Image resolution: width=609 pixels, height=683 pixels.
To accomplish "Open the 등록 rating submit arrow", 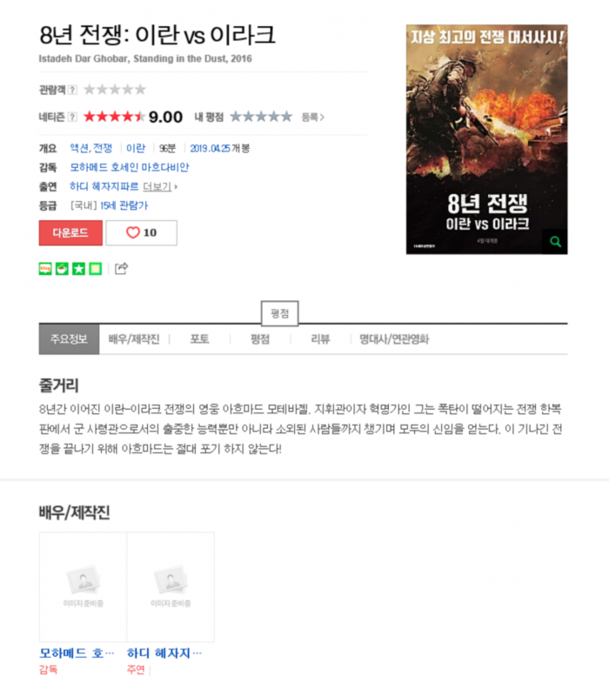I will click(313, 117).
